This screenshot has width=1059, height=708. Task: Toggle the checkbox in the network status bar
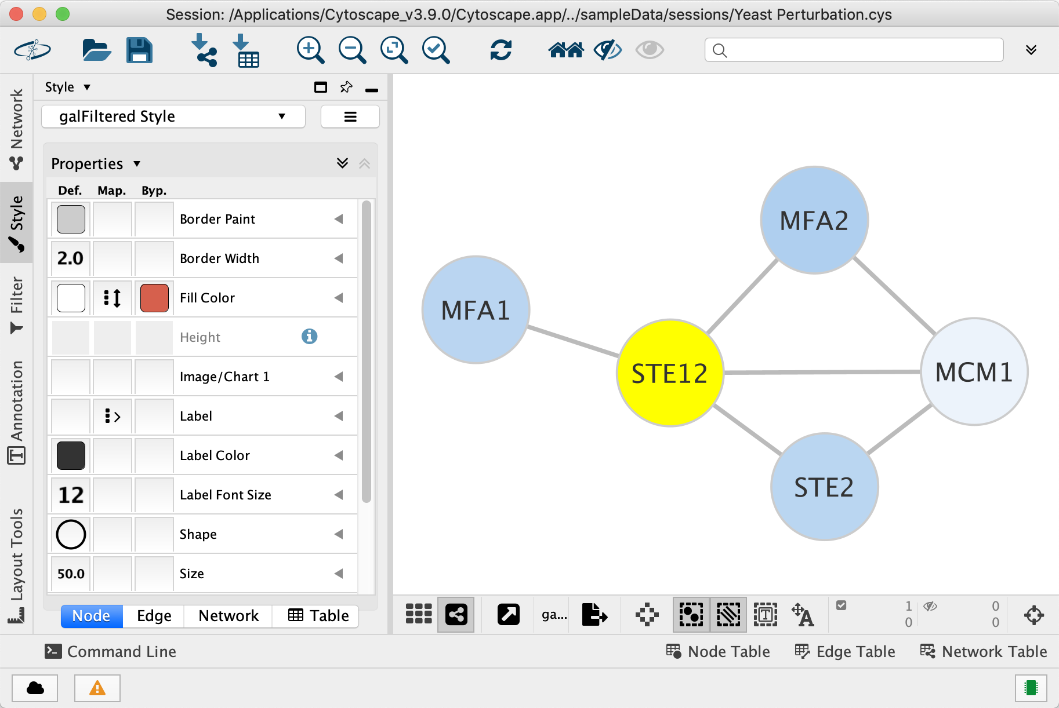(842, 605)
